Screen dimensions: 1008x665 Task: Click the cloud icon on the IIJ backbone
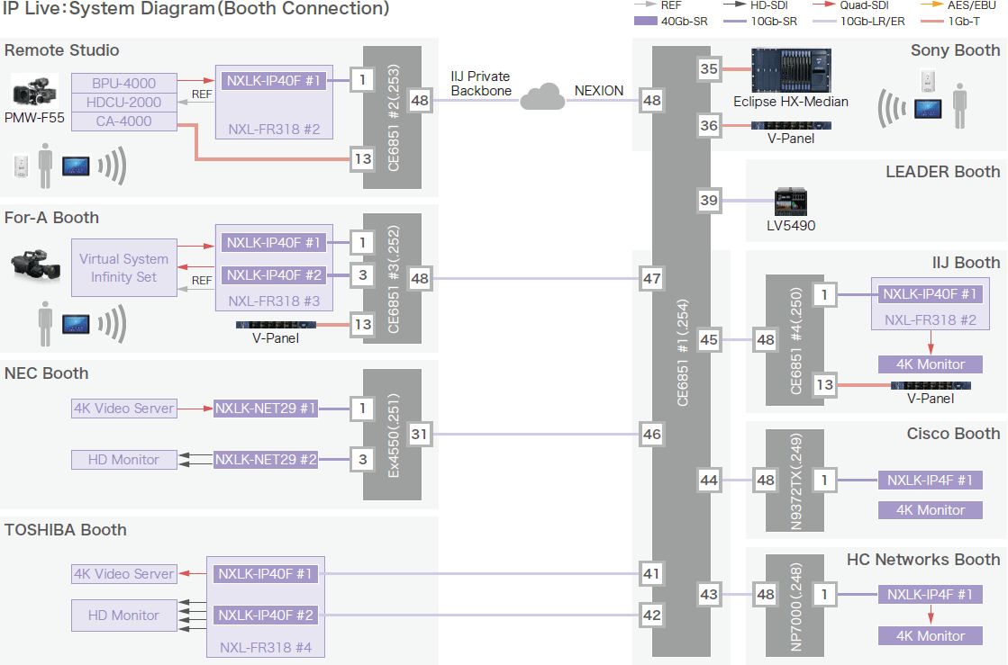542,96
